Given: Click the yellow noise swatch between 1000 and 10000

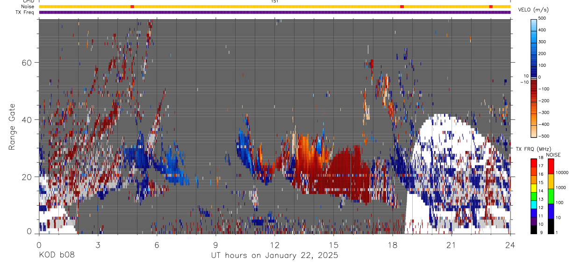Looking at the screenshot, I should pyautogui.click(x=551, y=181).
